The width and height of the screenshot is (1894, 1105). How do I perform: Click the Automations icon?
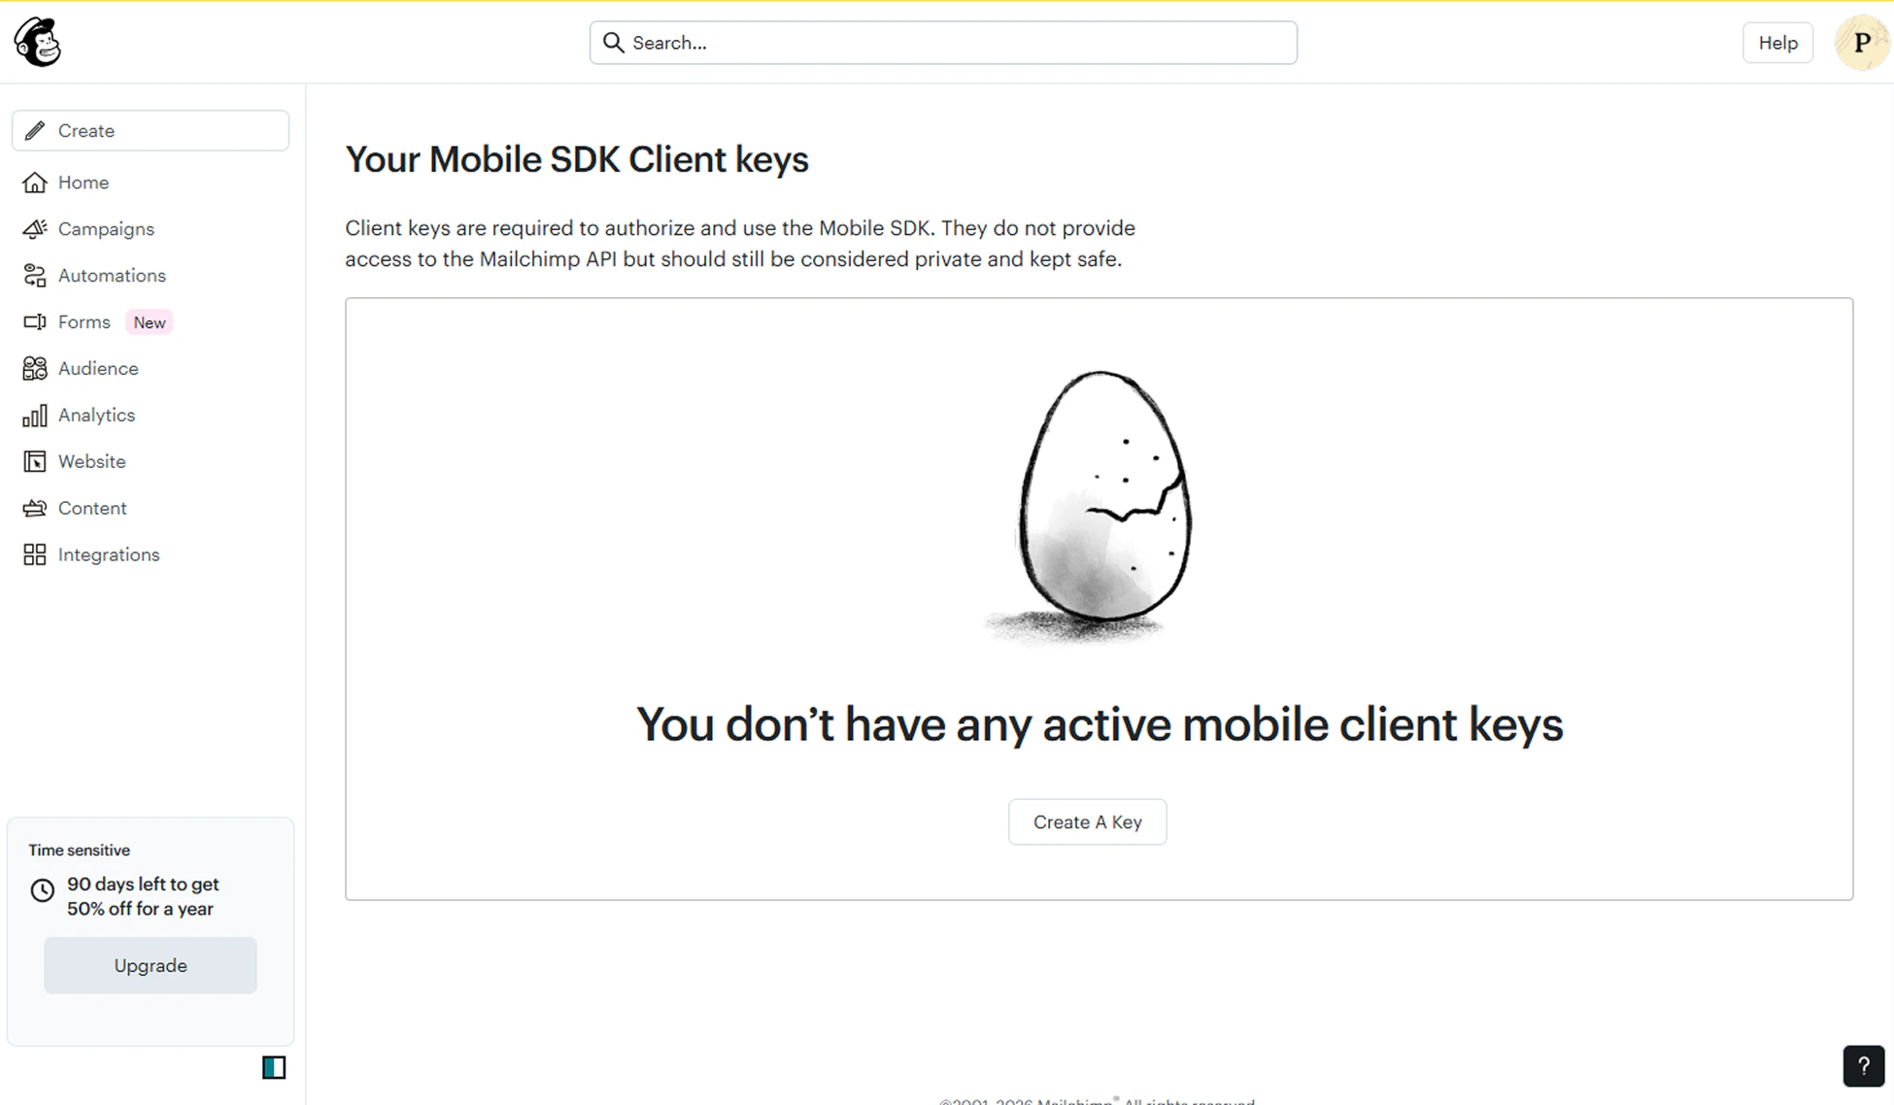point(35,276)
